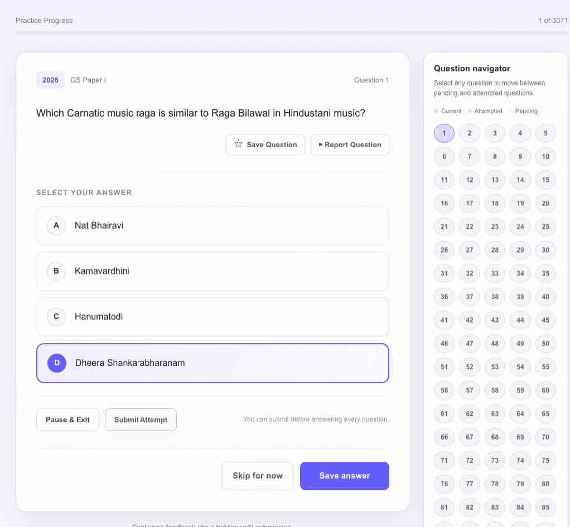The width and height of the screenshot is (570, 527).
Task: Click the Attempted legend label
Action: coord(488,111)
